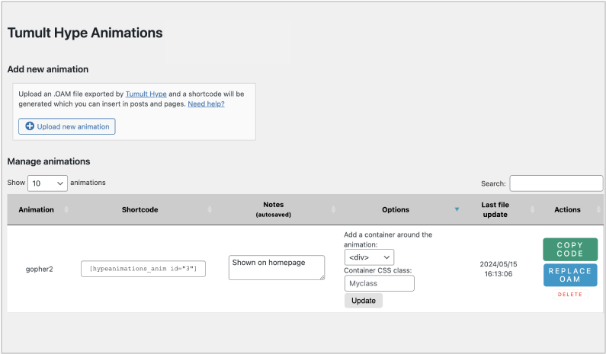Click the Upload new animation button

(x=66, y=126)
